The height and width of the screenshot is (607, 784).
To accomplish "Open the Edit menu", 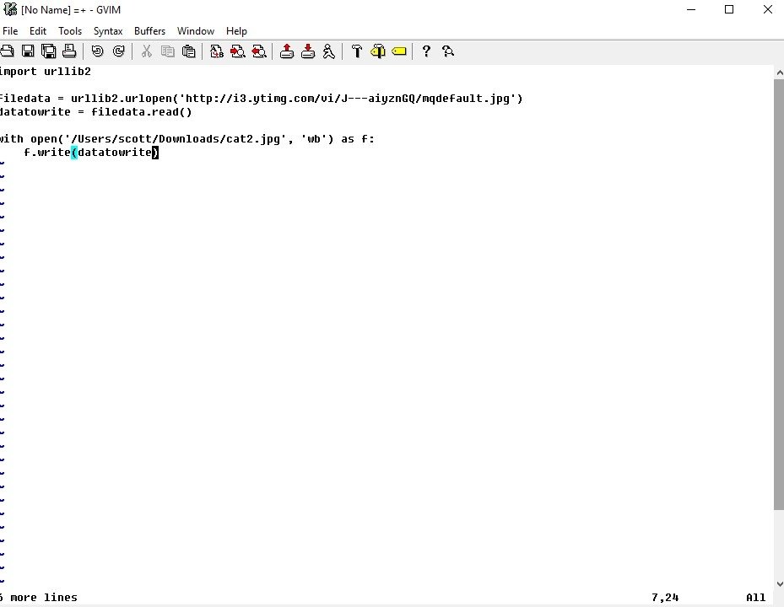I will click(x=38, y=31).
